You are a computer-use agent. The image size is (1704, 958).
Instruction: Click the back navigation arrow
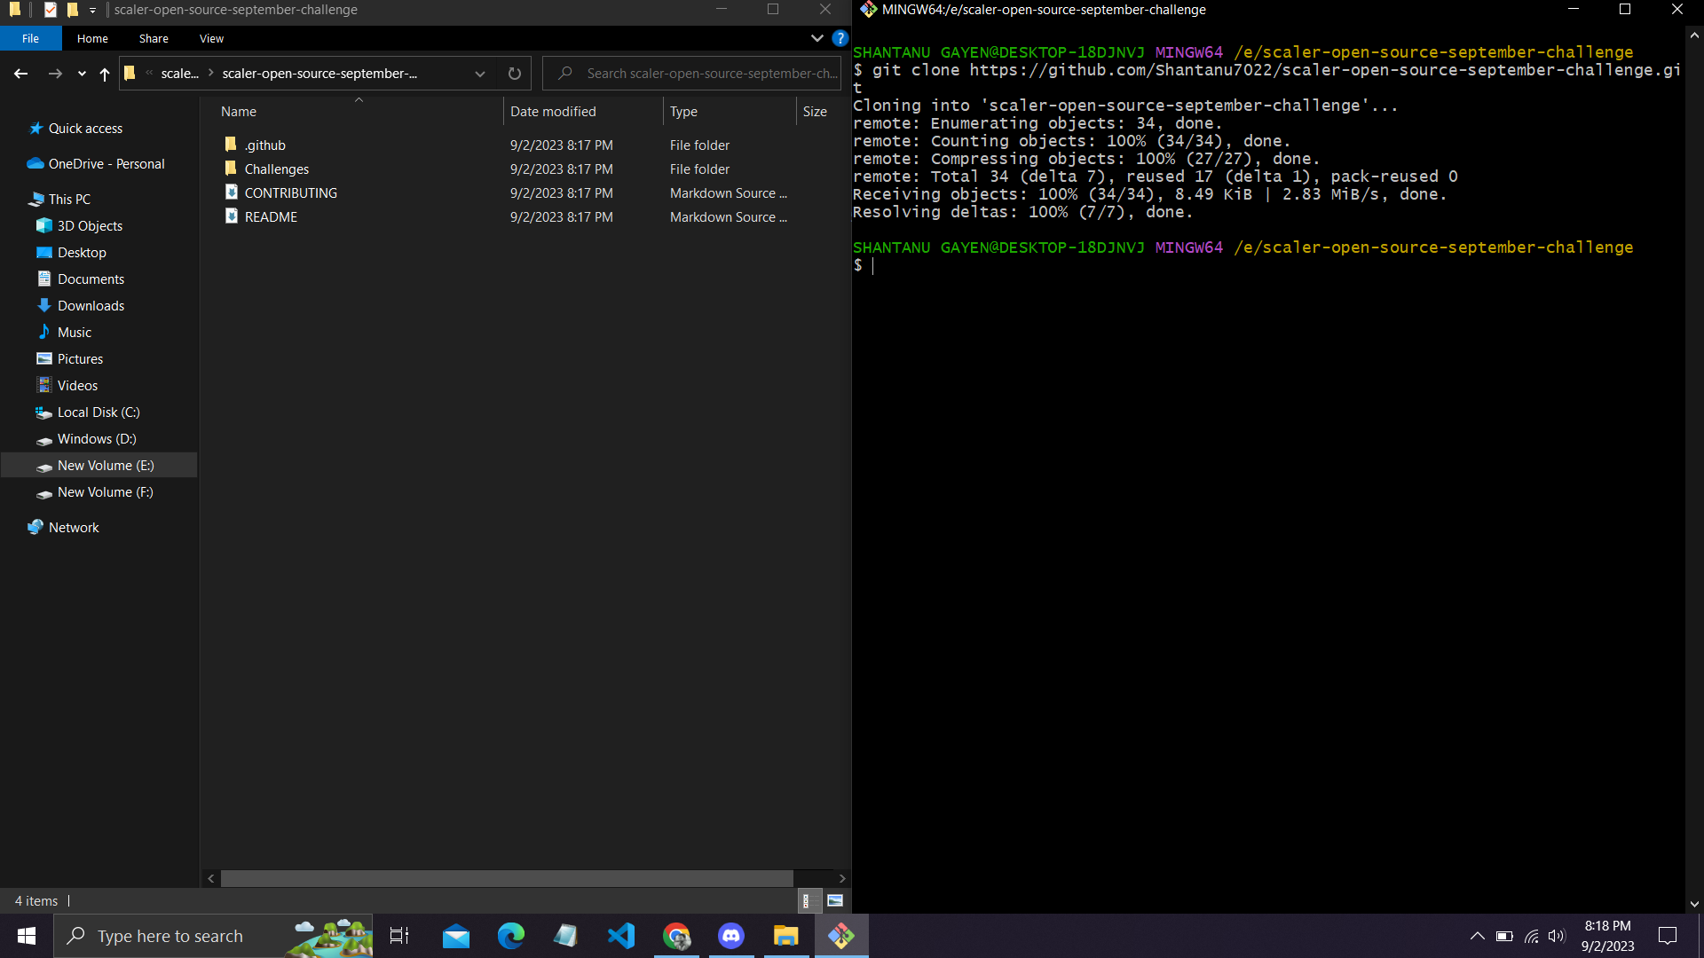(x=20, y=74)
